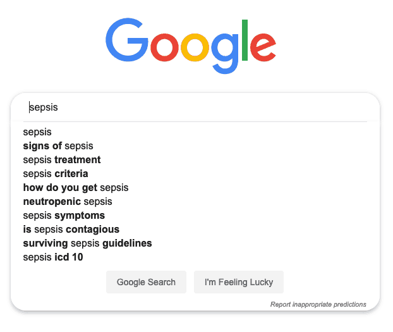Open the Report inappropriate predictions link
Viewport: 393px width, 332px height.
318,304
